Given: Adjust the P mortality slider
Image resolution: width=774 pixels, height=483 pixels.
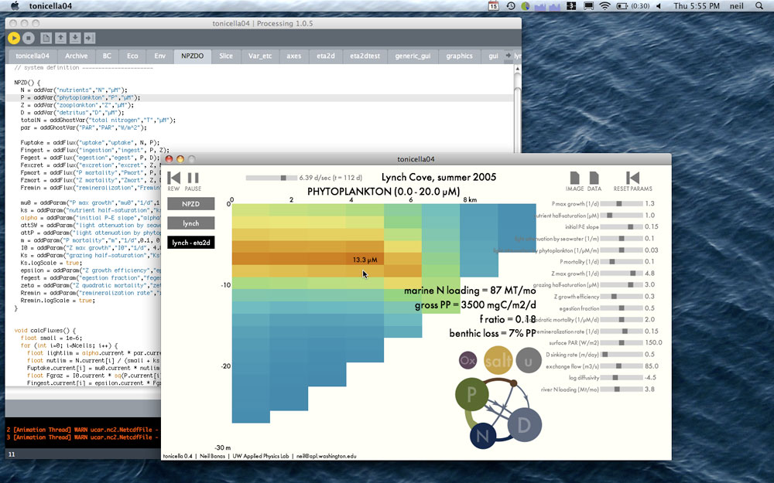Looking at the screenshot, I should point(622,262).
